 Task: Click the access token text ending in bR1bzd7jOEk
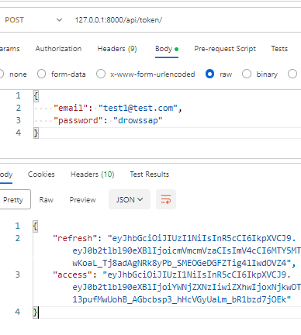click(182, 299)
